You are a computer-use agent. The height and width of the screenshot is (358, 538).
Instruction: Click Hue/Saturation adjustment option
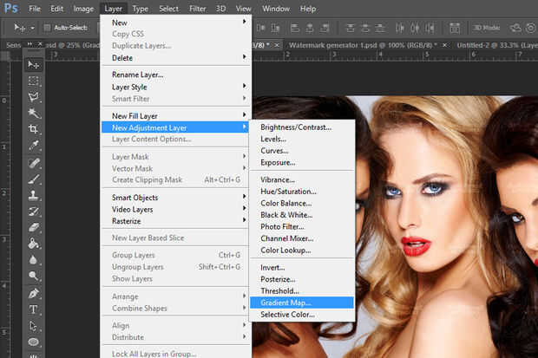[288, 192]
